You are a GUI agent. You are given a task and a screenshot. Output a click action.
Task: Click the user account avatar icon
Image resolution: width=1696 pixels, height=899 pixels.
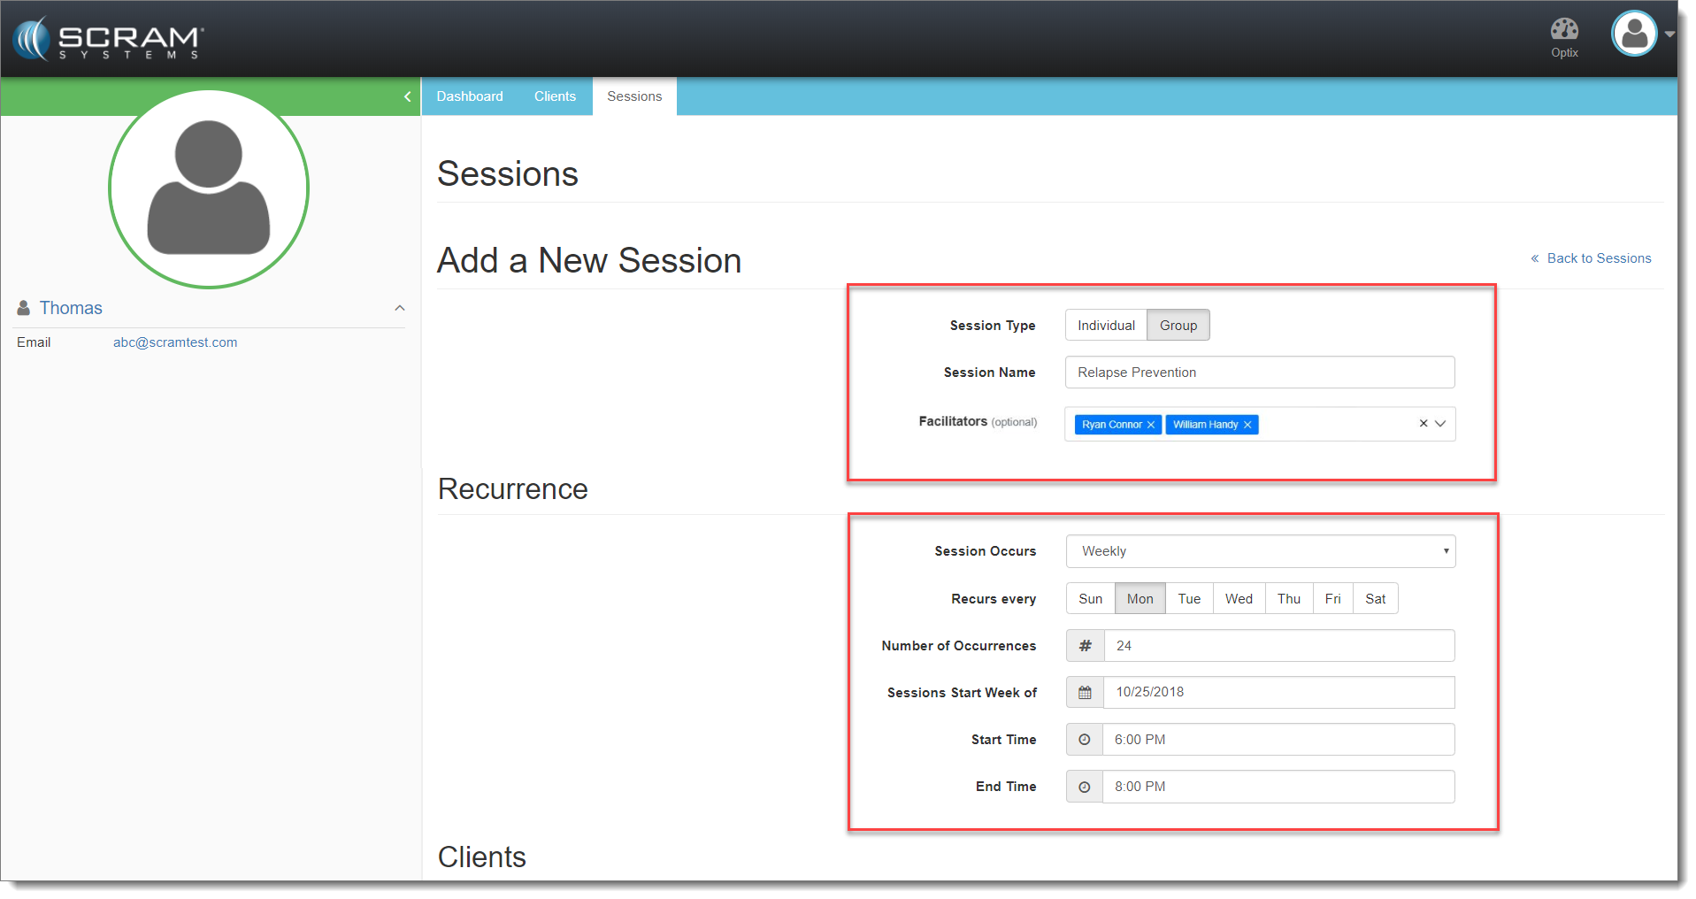[1633, 35]
